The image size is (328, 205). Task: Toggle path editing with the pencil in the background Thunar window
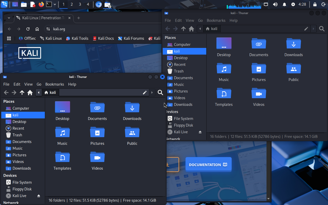[306, 29]
